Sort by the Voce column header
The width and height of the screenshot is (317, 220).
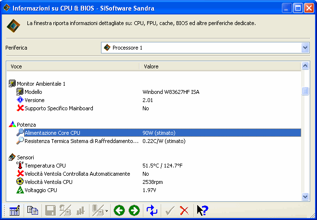coord(73,66)
